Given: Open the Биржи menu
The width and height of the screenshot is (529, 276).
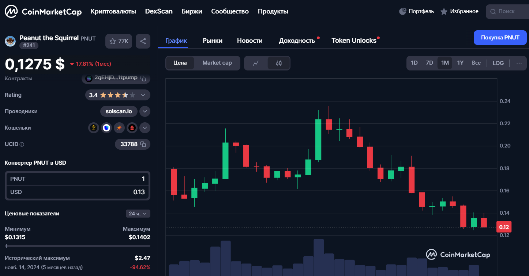Looking at the screenshot, I should click(x=192, y=11).
